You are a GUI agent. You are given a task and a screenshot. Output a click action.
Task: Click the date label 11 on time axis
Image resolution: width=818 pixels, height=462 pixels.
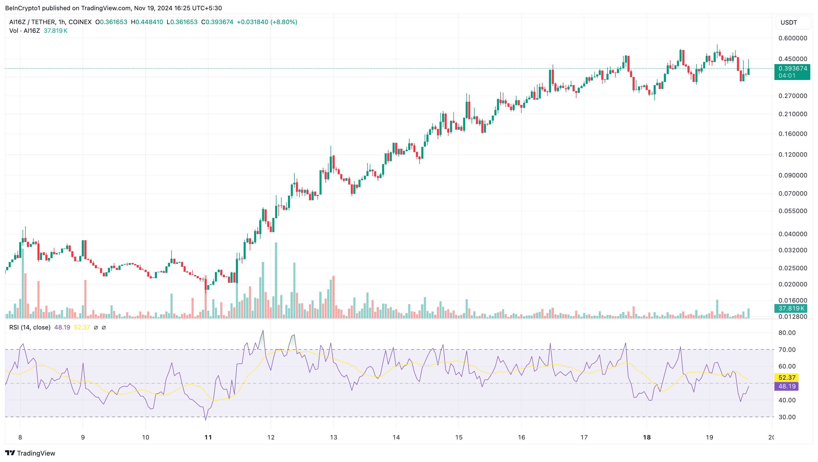point(208,437)
